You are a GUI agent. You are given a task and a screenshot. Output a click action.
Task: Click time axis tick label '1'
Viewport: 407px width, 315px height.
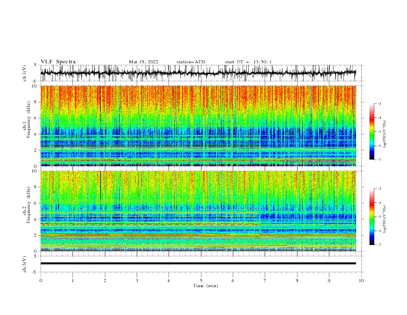[x=72, y=281]
